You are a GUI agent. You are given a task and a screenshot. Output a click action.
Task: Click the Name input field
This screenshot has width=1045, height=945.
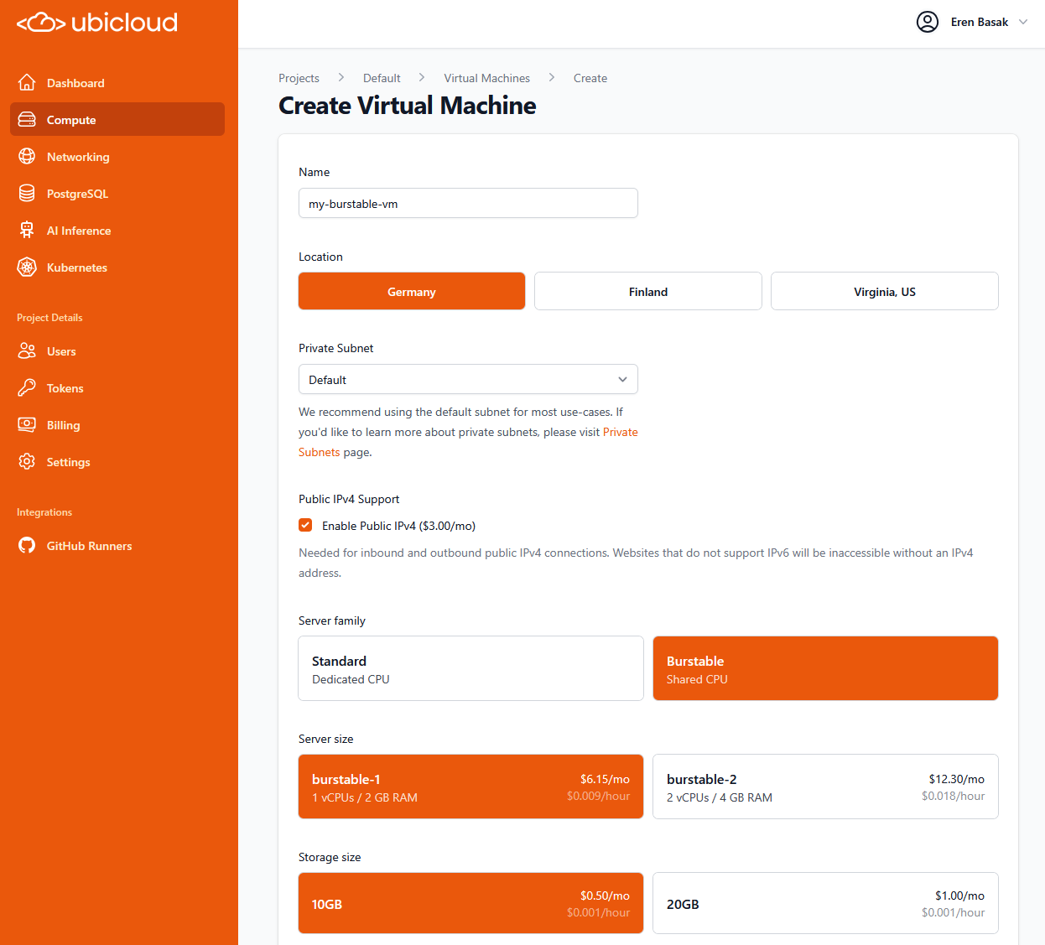(468, 203)
